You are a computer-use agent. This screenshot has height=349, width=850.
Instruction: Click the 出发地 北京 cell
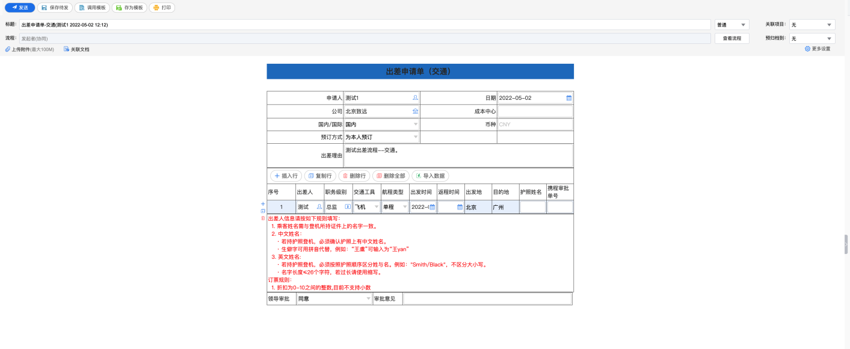tap(478, 207)
